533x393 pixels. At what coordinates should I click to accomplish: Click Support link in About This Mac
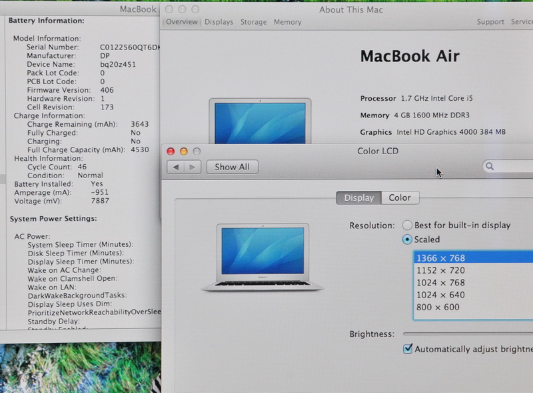490,22
